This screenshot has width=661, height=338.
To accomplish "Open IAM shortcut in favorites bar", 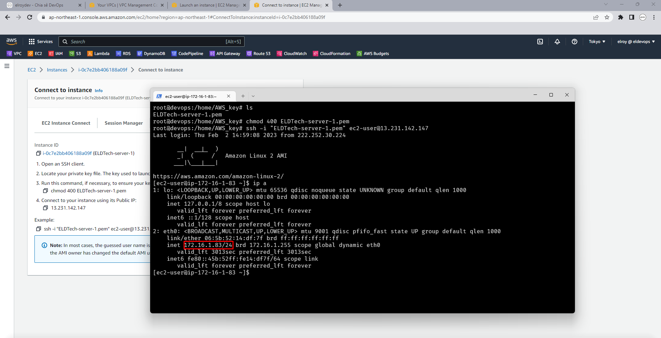I will [55, 54].
